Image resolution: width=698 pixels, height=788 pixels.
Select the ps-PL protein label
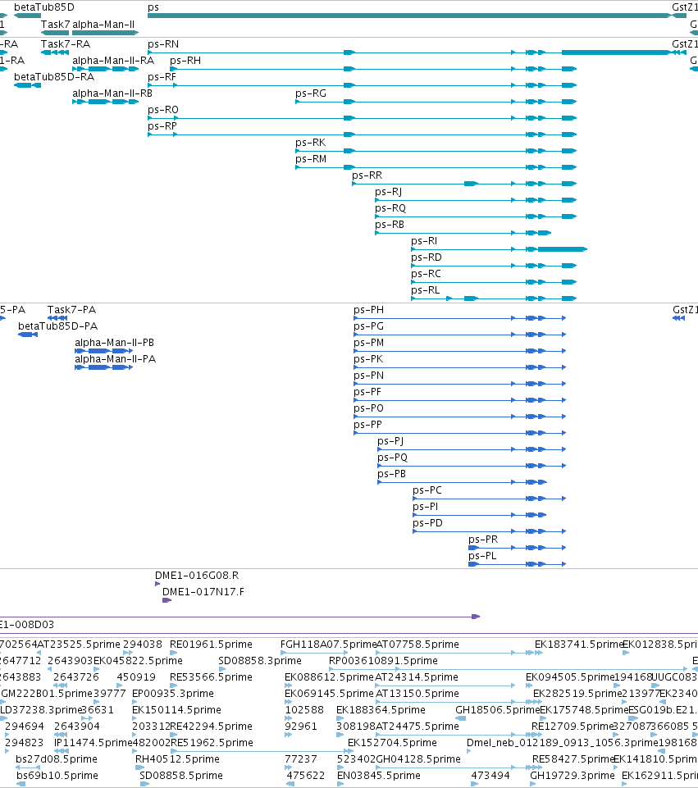tap(482, 556)
